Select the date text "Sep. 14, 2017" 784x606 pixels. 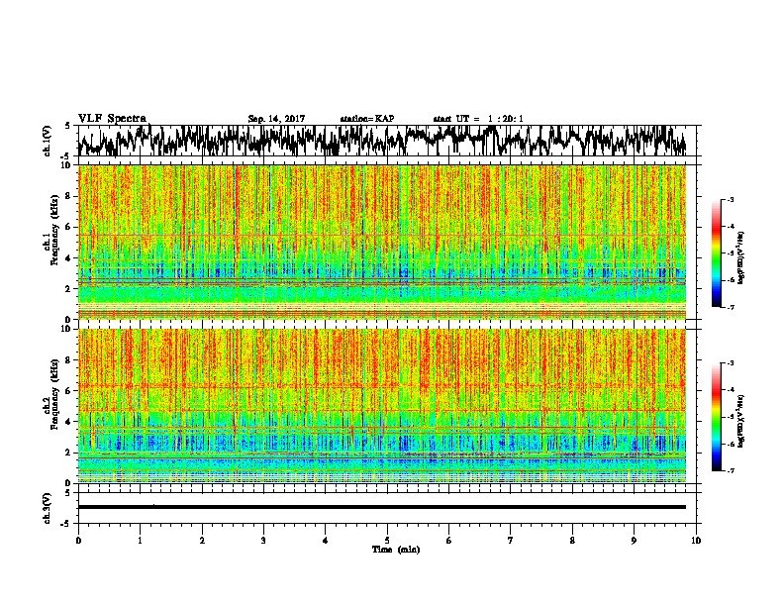click(276, 119)
